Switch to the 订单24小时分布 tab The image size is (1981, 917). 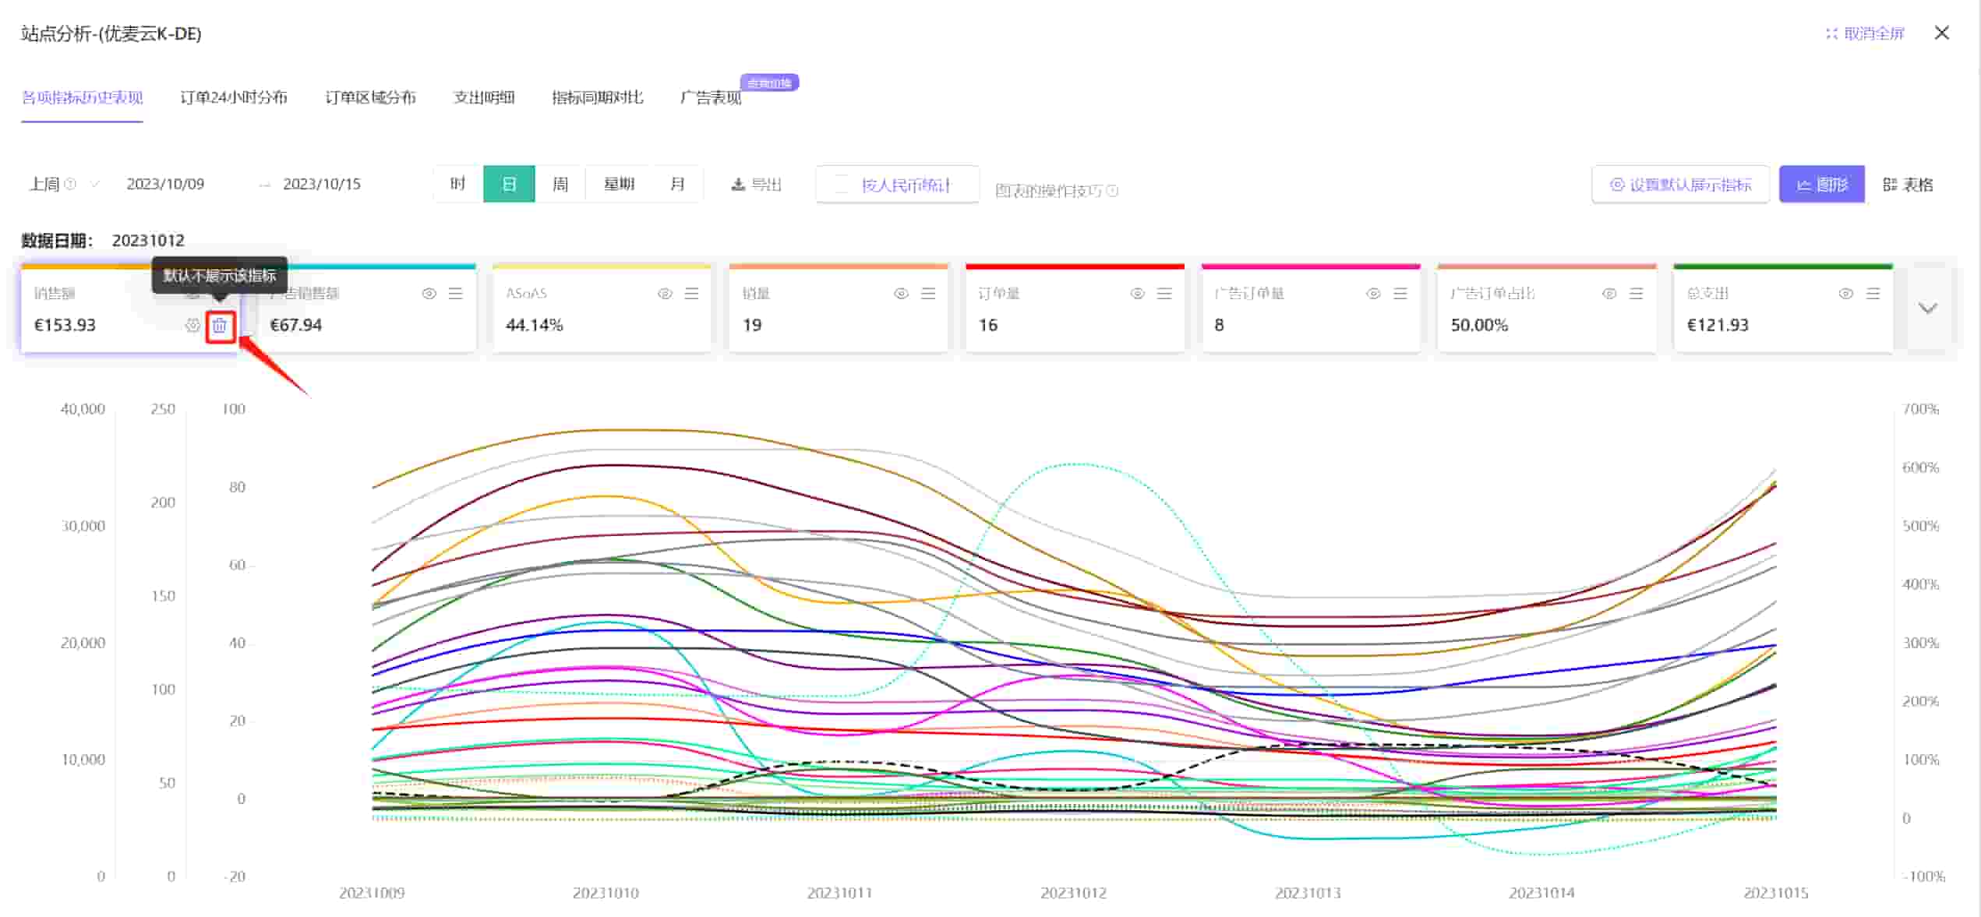coord(234,97)
